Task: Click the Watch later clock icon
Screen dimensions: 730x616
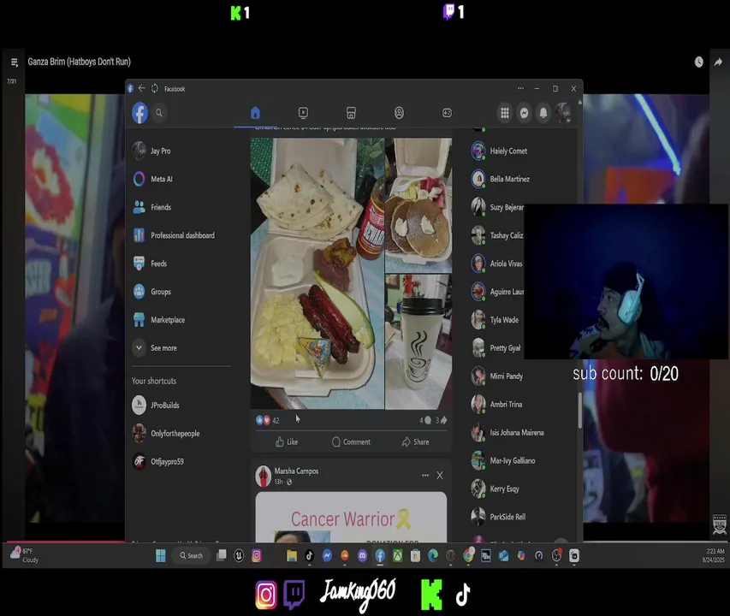Action: 698,62
